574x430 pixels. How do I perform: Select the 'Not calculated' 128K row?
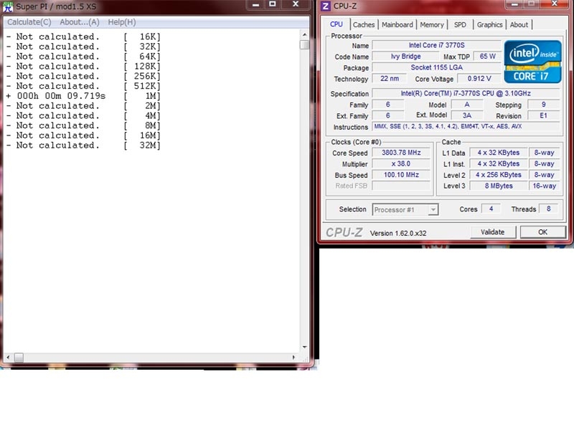pyautogui.click(x=83, y=67)
